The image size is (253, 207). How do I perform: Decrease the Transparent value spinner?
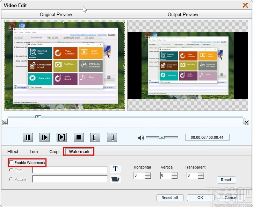pyautogui.click(x=201, y=177)
